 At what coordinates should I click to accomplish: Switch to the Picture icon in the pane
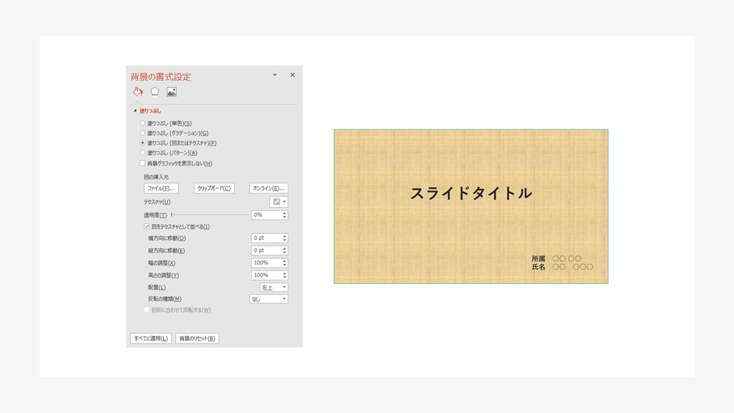[x=170, y=91]
